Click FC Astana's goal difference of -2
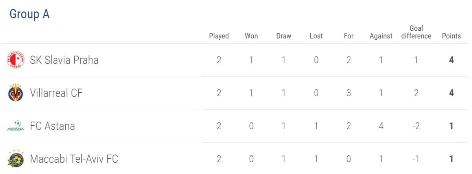Image resolution: width=472 pixels, height=174 pixels. pyautogui.click(x=416, y=126)
